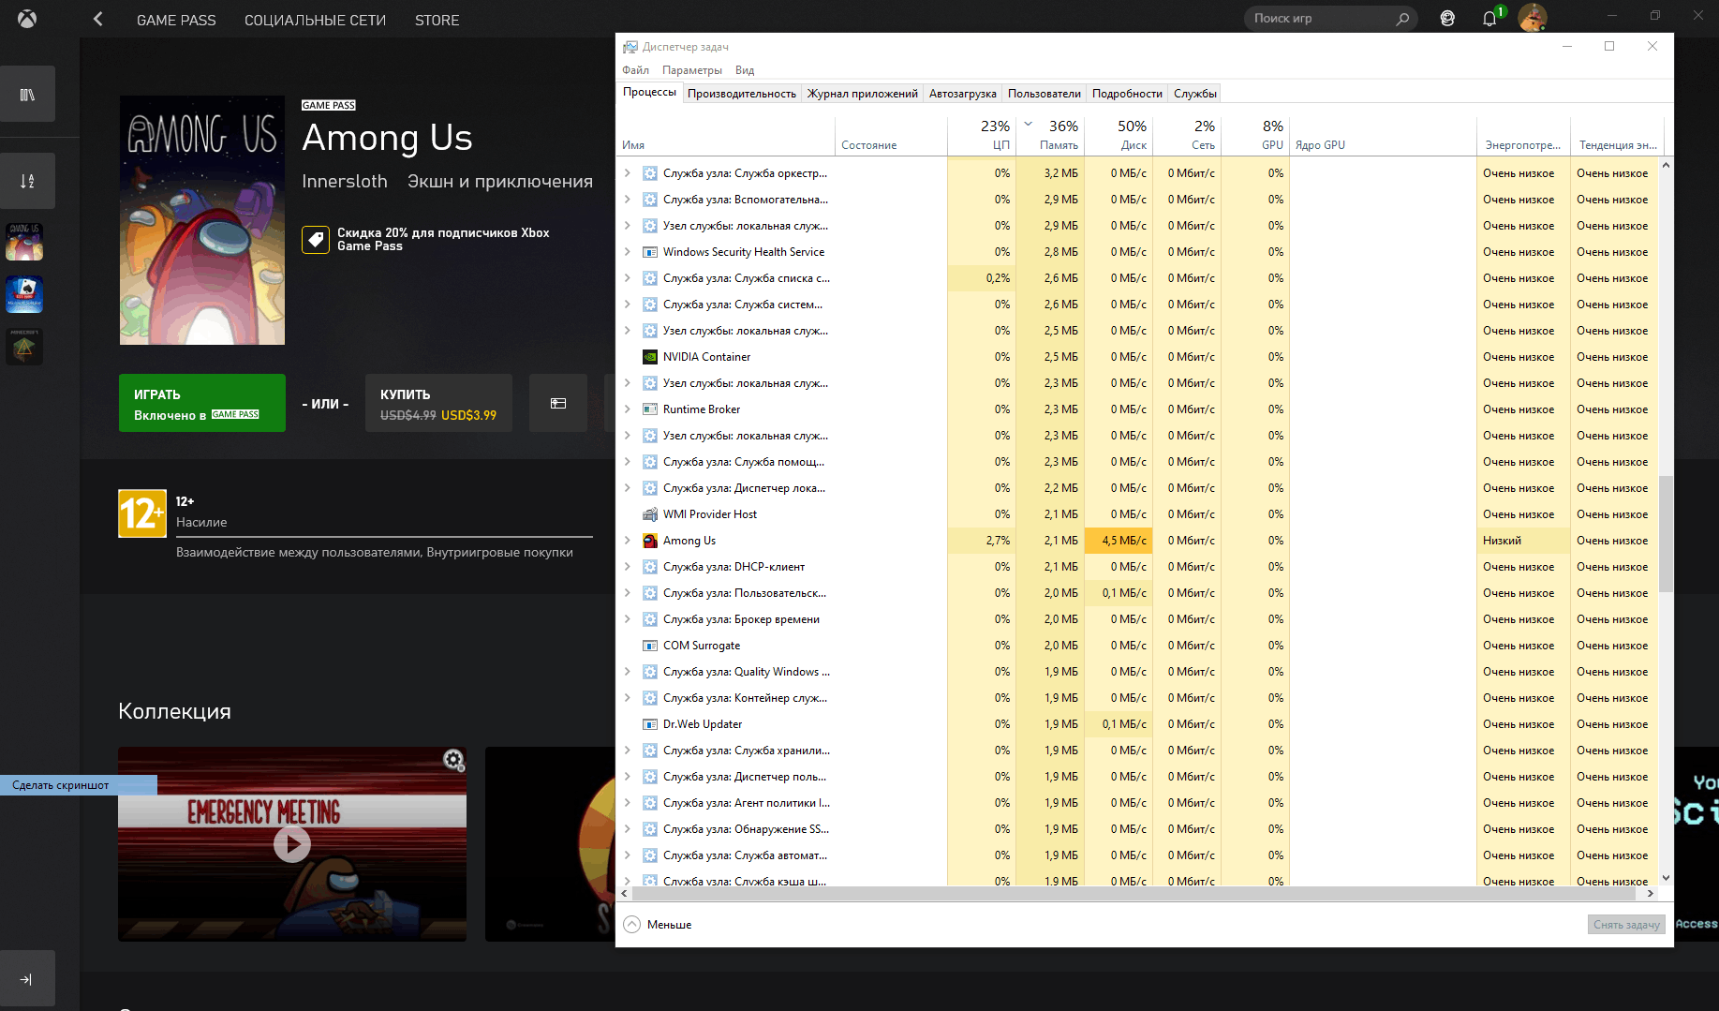The image size is (1719, 1011).
Task: Click the search magnifier icon
Action: click(1402, 19)
